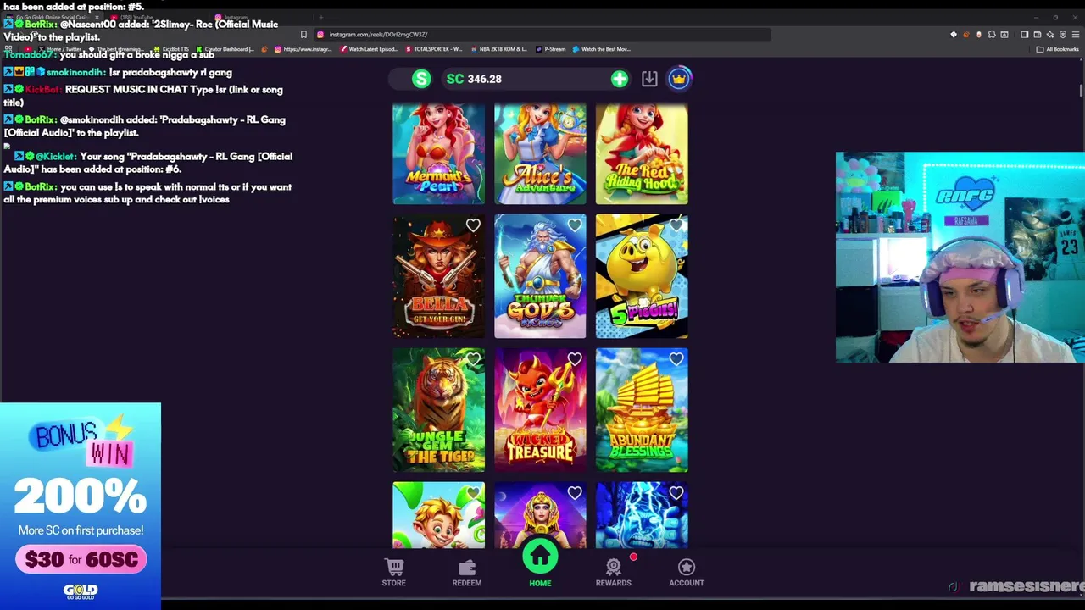Click the download app icon beside the balance
1085x610 pixels.
[649, 79]
